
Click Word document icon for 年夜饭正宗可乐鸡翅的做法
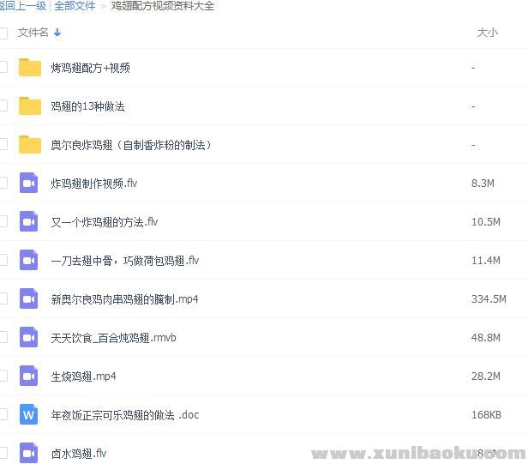point(30,414)
